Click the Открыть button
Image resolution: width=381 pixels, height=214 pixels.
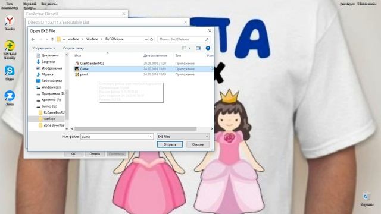pyautogui.click(x=170, y=144)
